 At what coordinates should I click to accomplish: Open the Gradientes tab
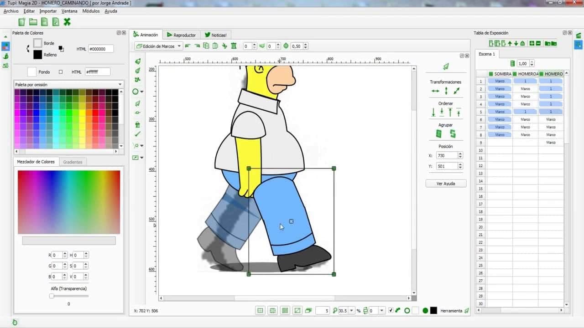(73, 162)
